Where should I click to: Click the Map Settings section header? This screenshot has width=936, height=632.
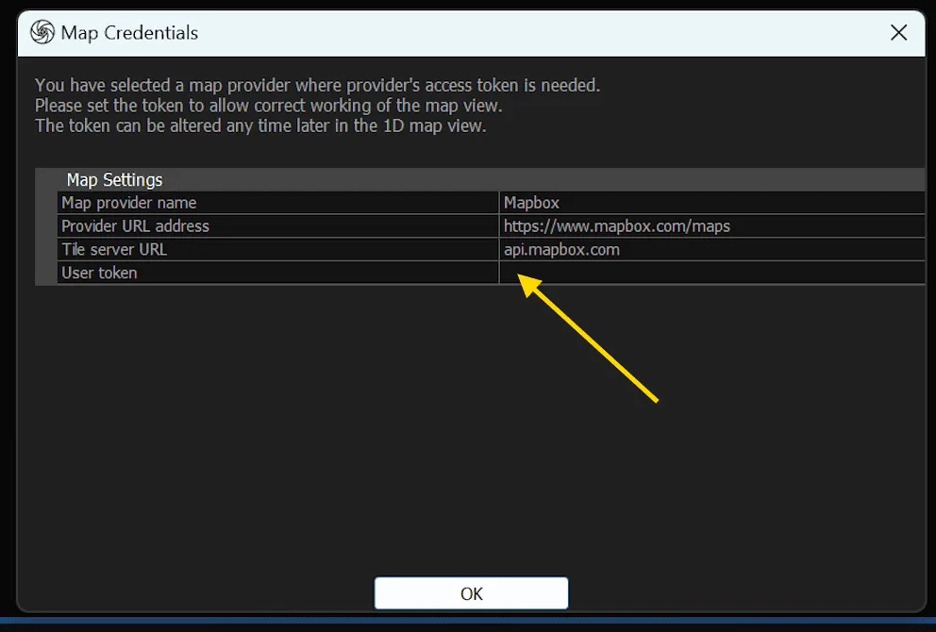click(114, 179)
